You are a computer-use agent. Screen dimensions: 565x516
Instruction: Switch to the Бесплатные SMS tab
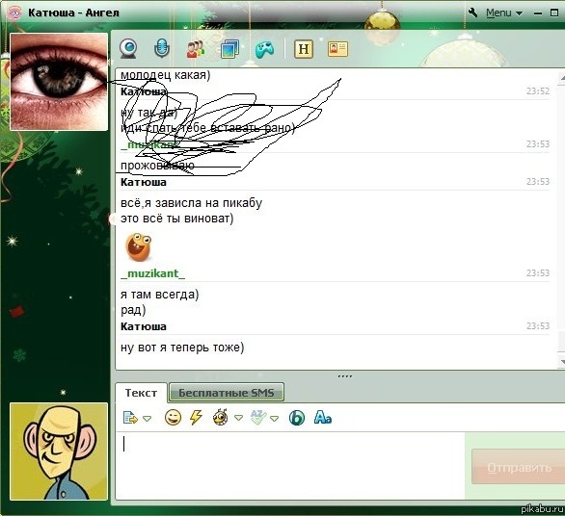coord(227,393)
